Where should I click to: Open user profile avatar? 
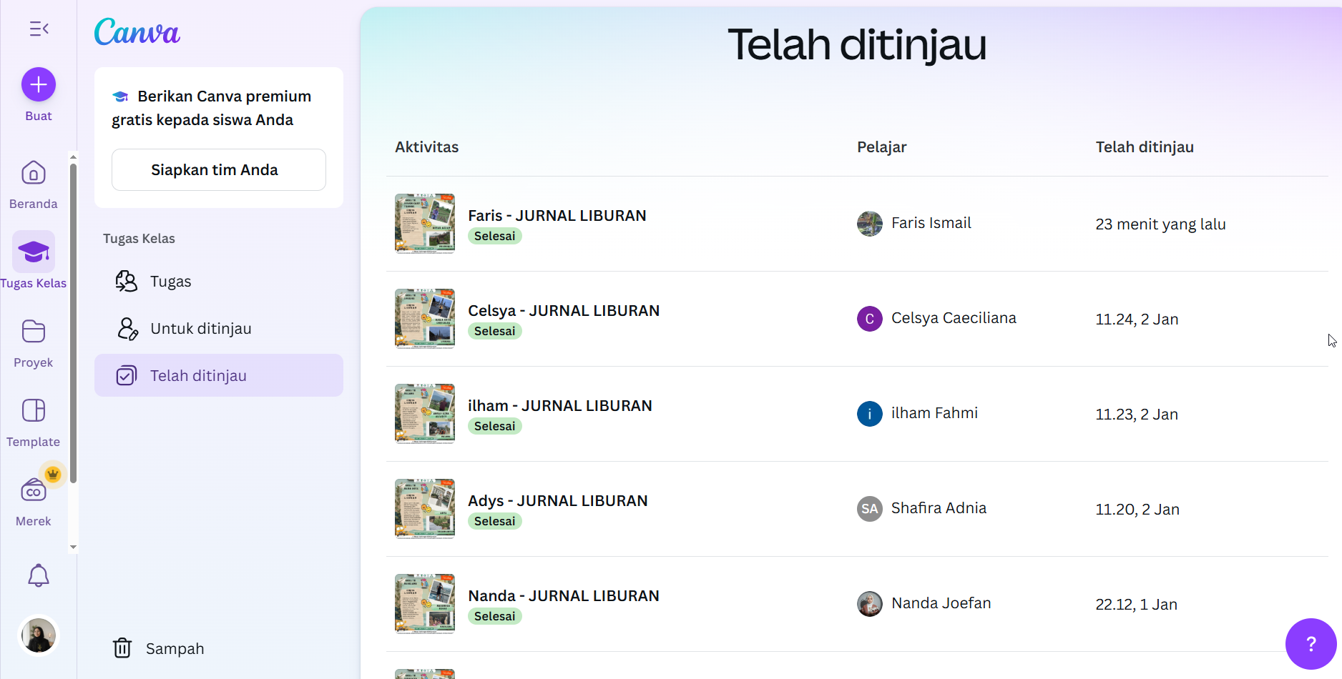point(39,635)
